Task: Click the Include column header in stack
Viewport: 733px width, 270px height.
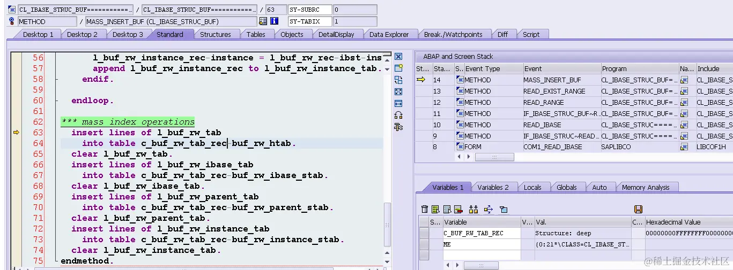Action: [714, 68]
